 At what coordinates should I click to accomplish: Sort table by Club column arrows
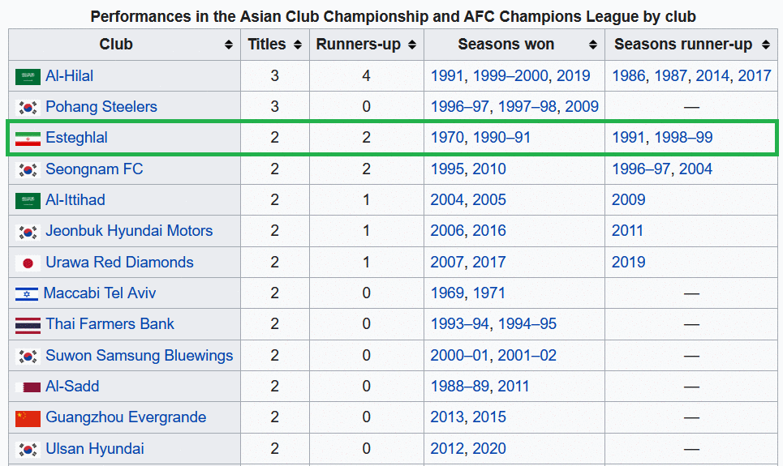click(229, 45)
